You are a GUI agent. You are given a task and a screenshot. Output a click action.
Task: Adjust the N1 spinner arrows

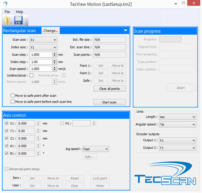(x=94, y=124)
